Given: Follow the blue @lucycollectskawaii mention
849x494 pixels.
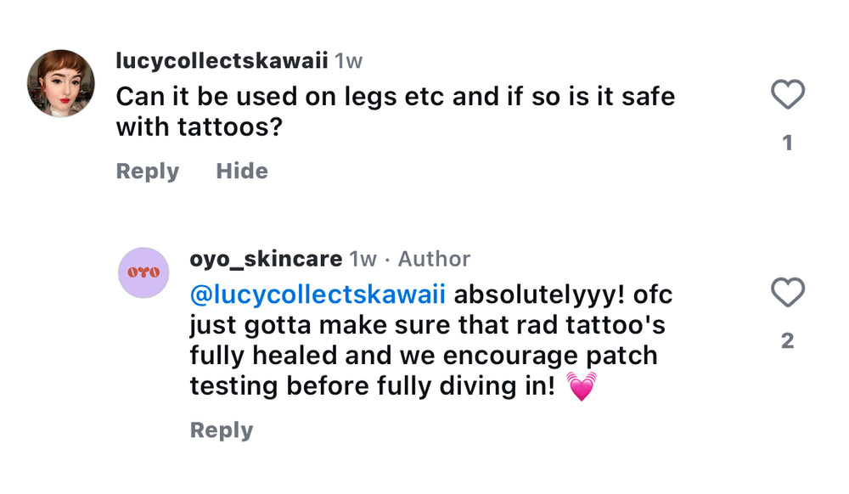Looking at the screenshot, I should tap(318, 295).
